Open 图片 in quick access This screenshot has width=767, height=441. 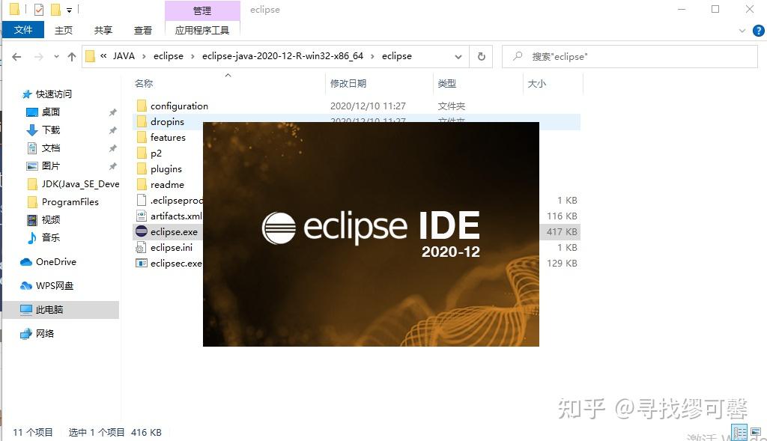point(50,165)
